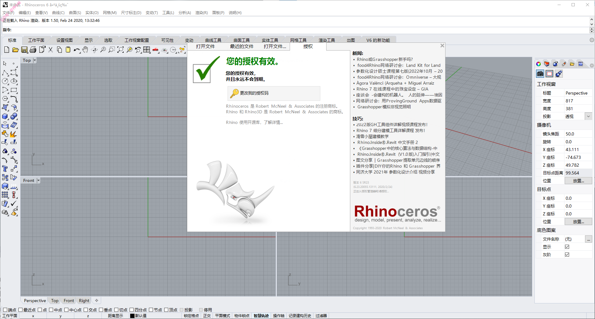Toggle 正交 mode in the status bar
This screenshot has height=319, width=595.
(x=207, y=316)
